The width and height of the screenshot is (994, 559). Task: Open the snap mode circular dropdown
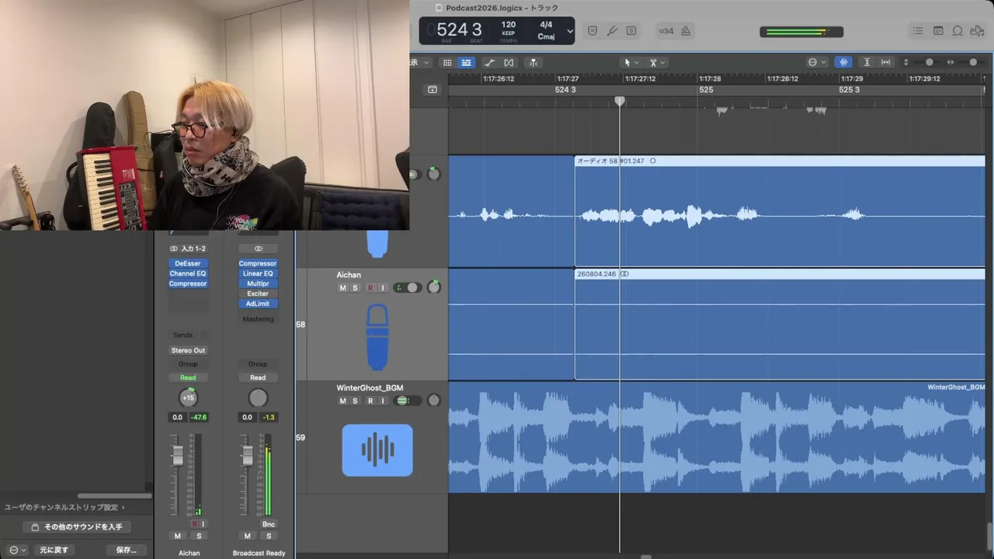point(816,62)
